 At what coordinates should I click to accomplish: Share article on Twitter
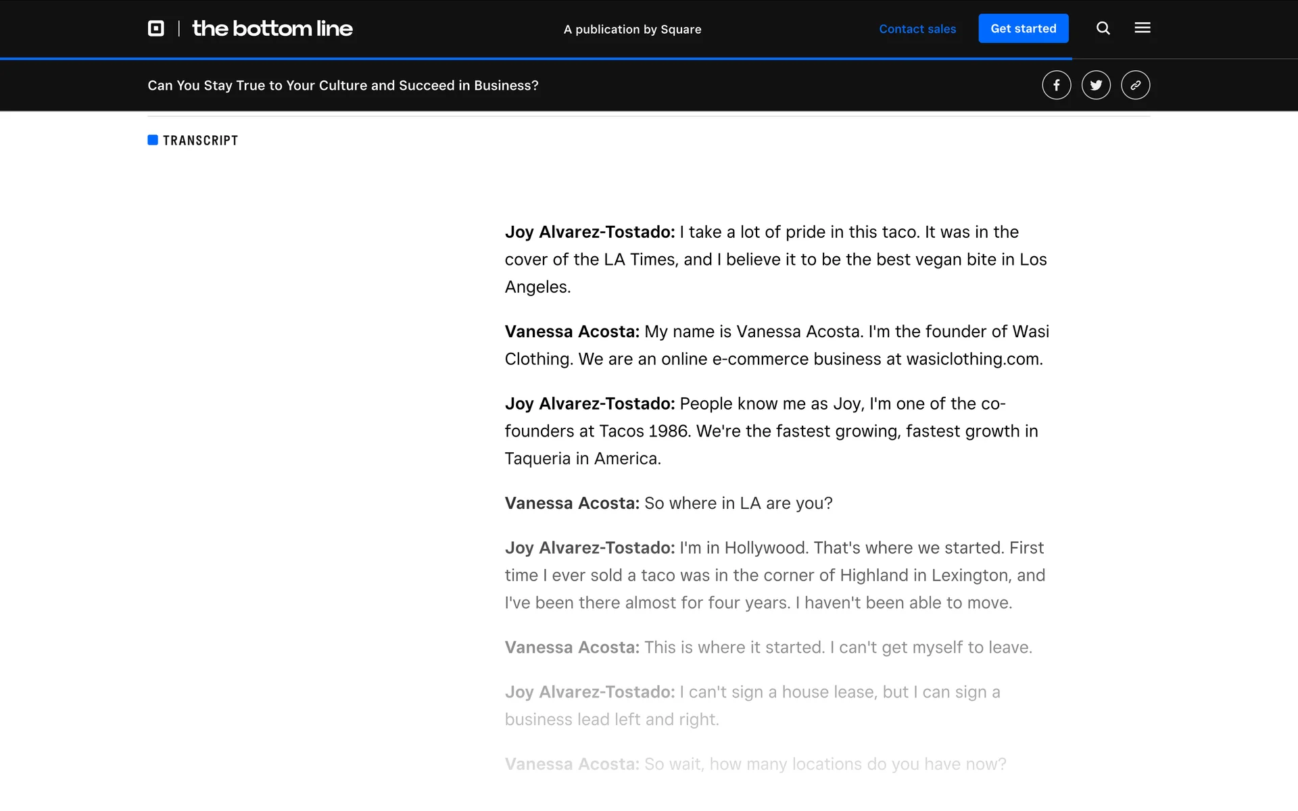tap(1095, 85)
